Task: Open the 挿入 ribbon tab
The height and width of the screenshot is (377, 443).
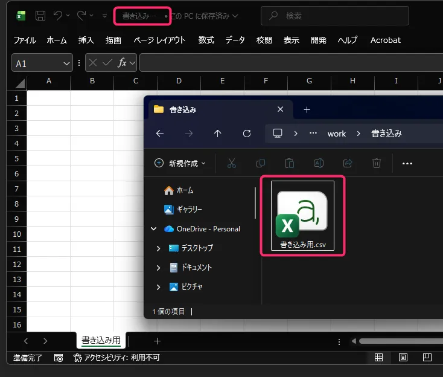Action: point(86,40)
